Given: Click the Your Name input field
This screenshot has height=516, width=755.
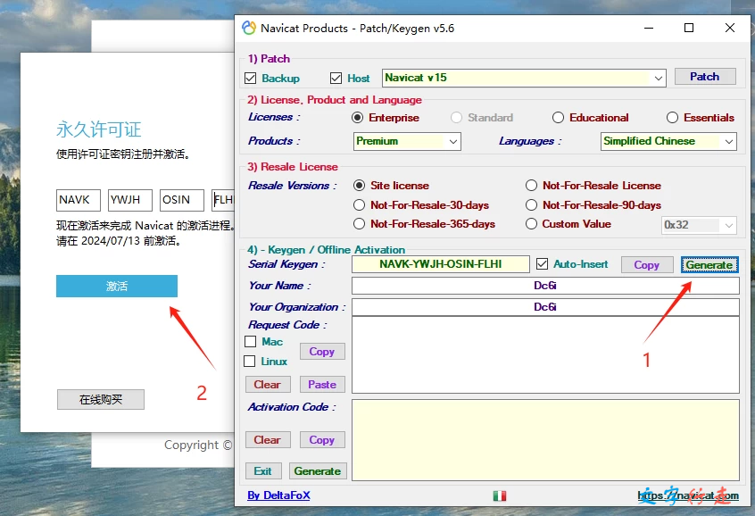Looking at the screenshot, I should point(545,286).
